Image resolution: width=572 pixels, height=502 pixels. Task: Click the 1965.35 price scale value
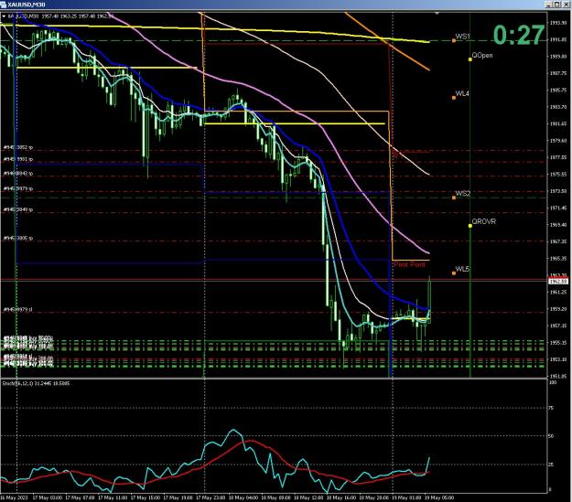[x=558, y=259]
